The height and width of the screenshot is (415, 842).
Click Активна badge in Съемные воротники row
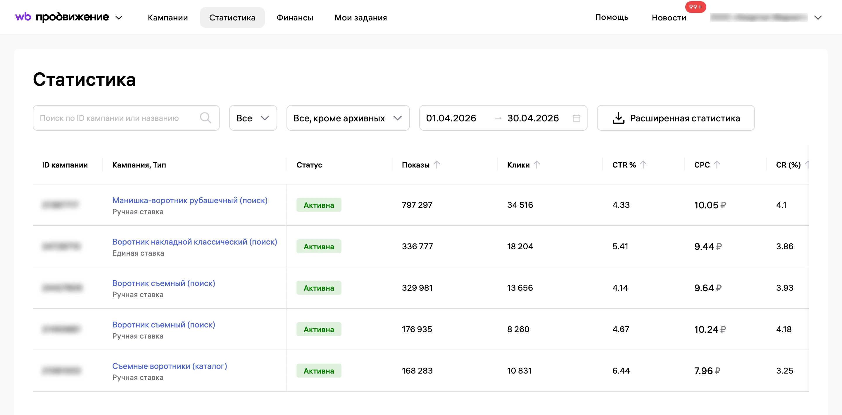click(x=319, y=371)
